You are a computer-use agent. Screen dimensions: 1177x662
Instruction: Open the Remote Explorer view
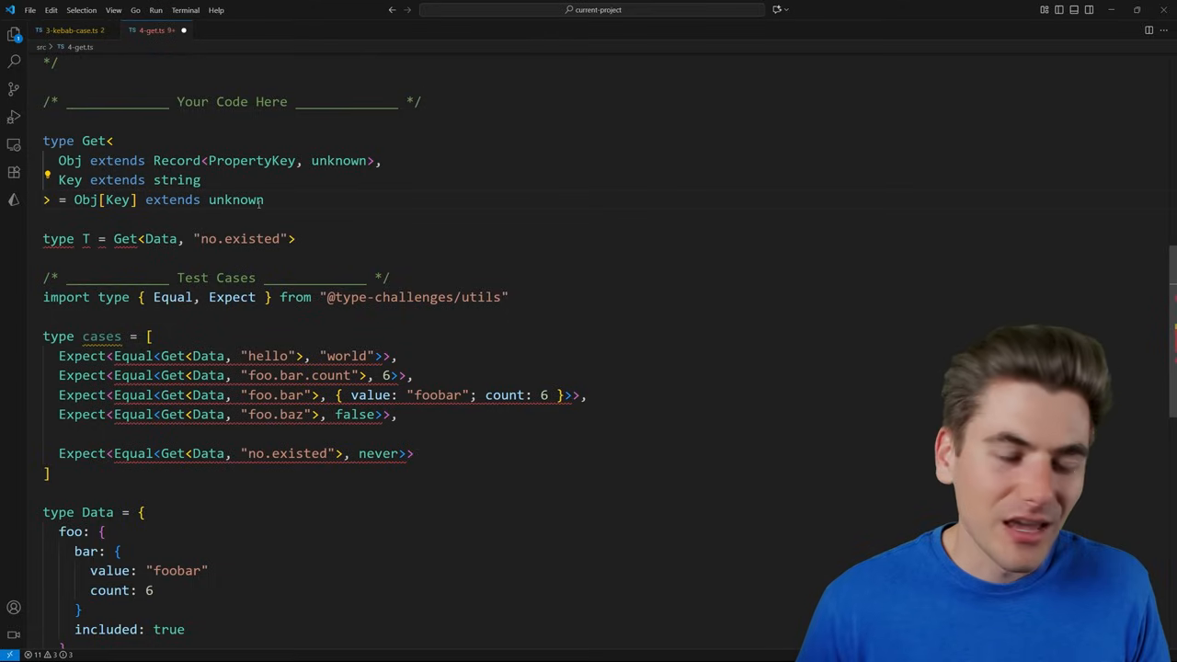[x=14, y=144]
